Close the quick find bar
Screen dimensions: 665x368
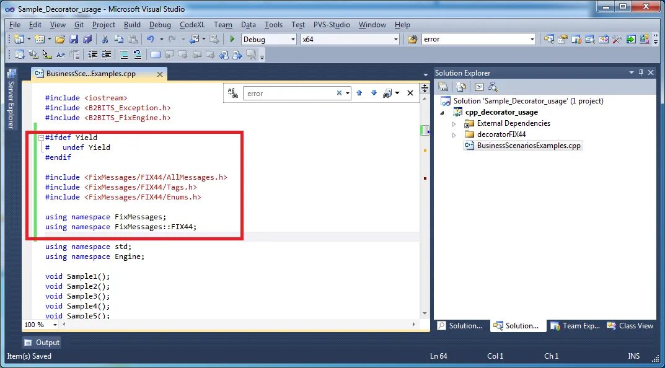(x=410, y=94)
